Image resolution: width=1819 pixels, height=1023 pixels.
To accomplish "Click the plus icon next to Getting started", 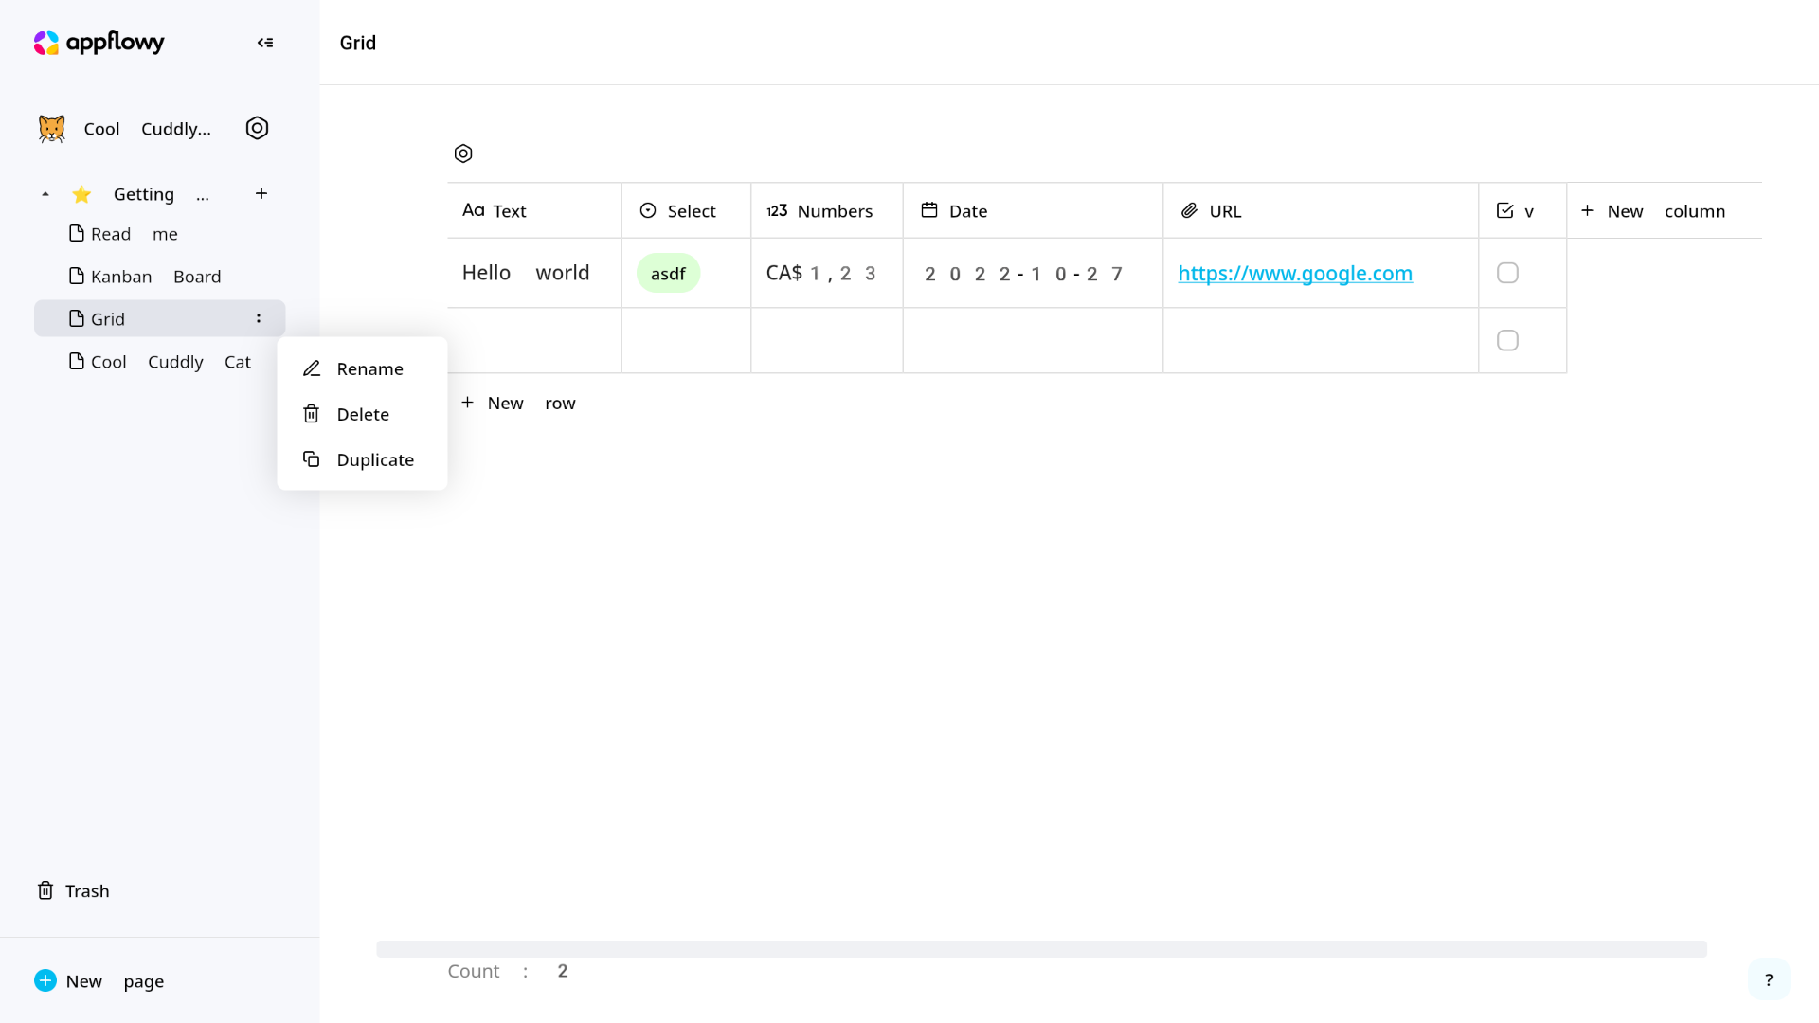I will (261, 193).
